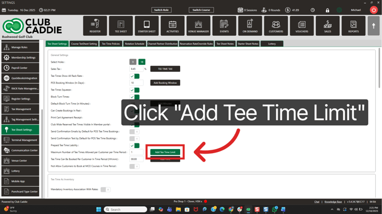The image size is (382, 214).
Task: Open the Events module
Action: pyautogui.click(x=224, y=26)
